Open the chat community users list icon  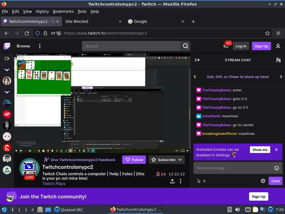278,60
